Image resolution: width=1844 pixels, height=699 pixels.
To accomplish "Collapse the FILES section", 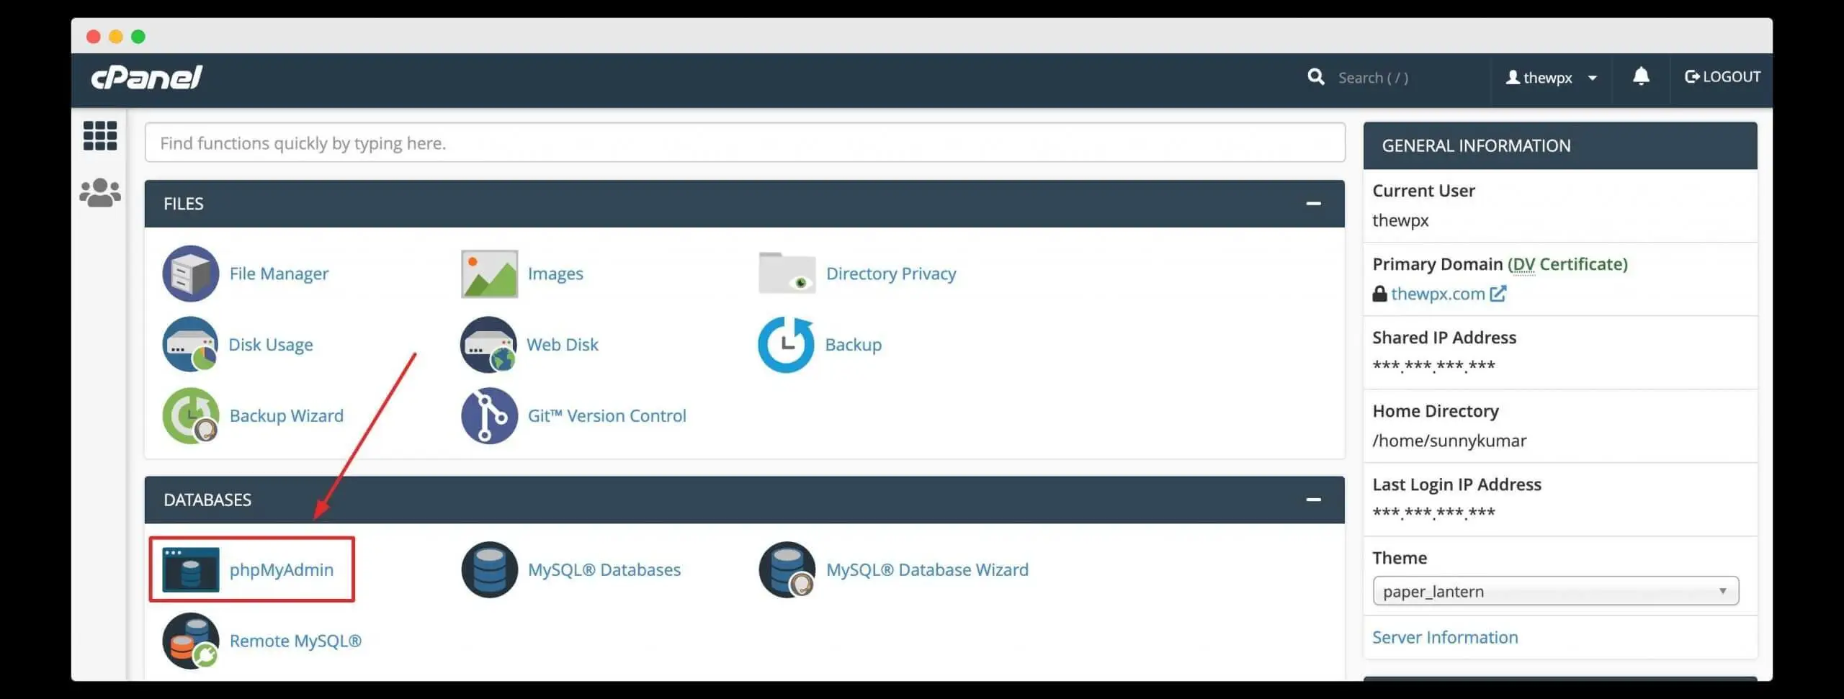I will click(1315, 203).
